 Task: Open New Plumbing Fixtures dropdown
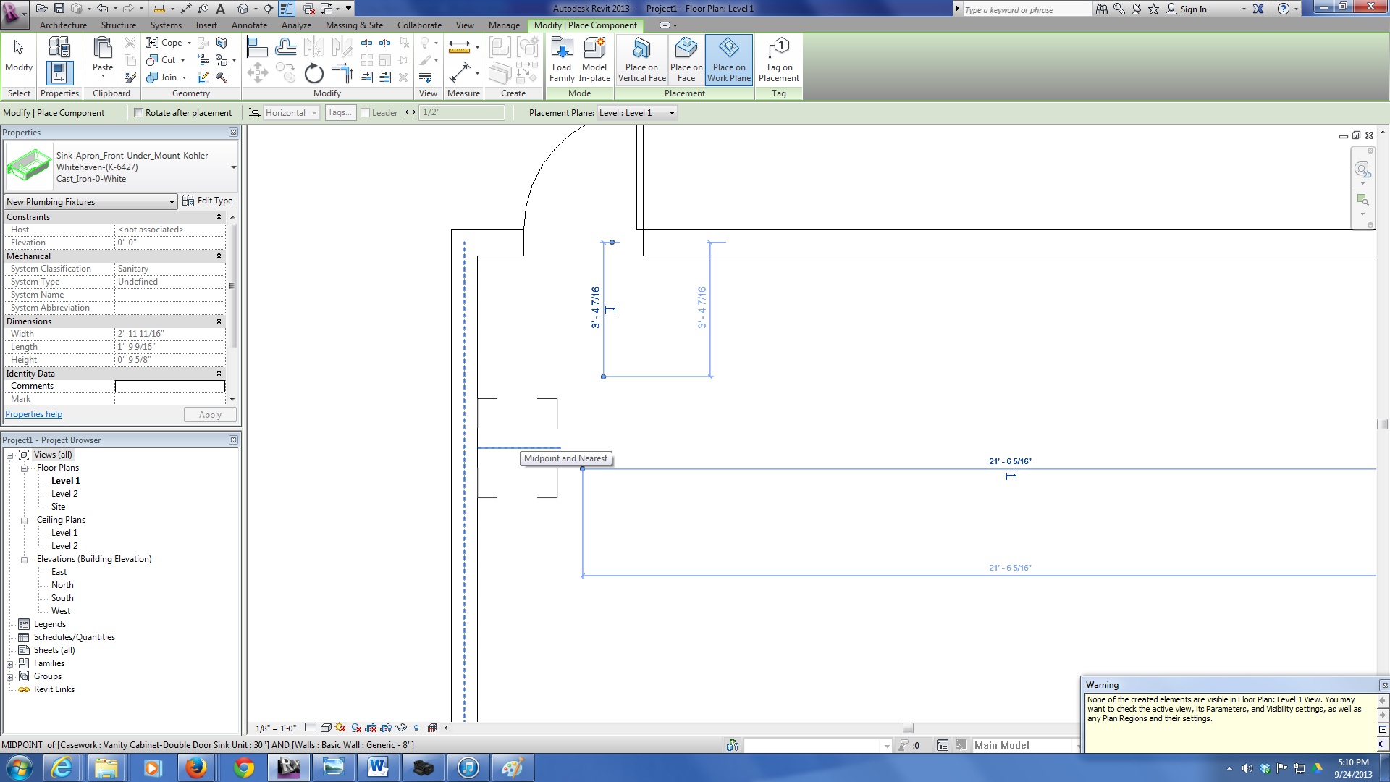[172, 202]
